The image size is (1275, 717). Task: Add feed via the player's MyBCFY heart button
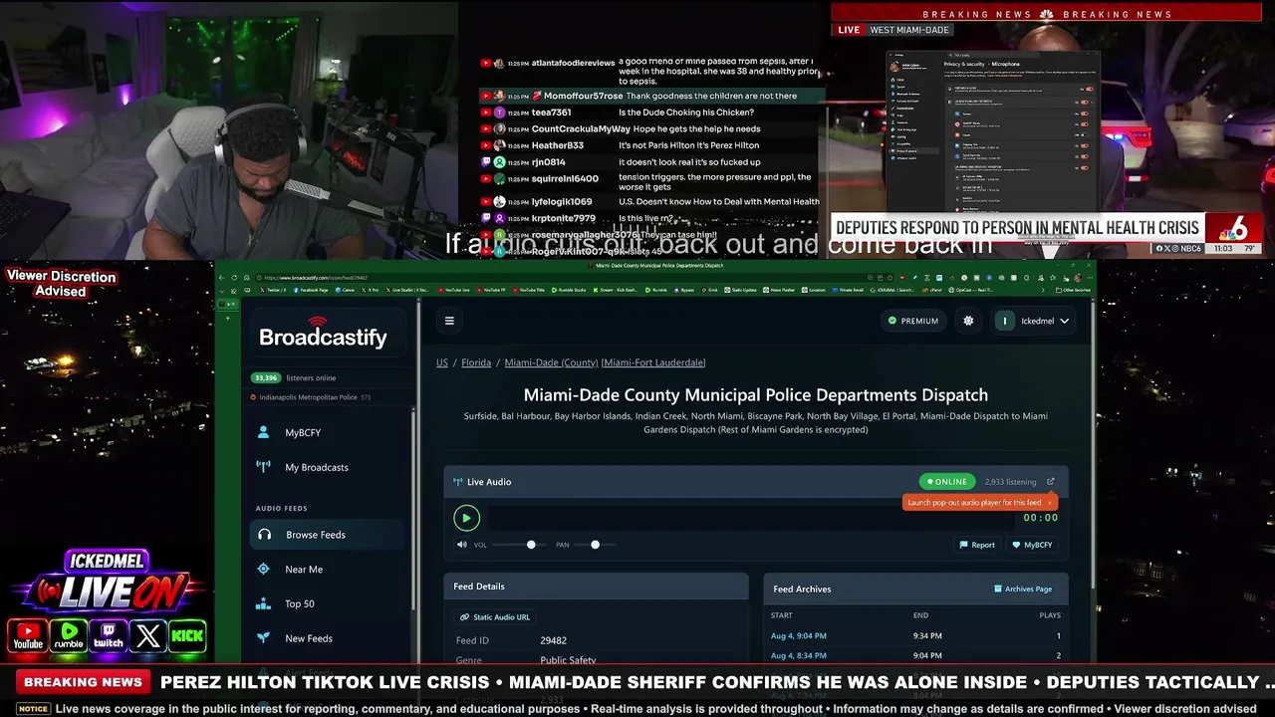pyautogui.click(x=1032, y=545)
